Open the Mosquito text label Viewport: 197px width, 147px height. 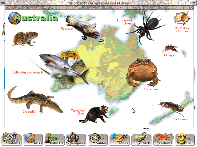(171, 55)
